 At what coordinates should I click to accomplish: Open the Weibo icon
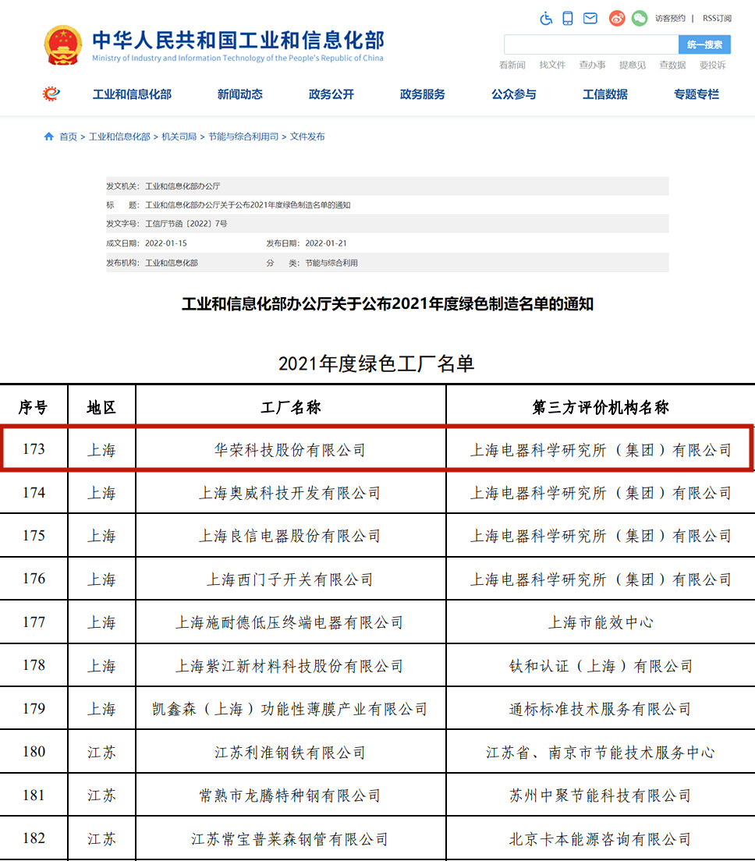pos(617,18)
